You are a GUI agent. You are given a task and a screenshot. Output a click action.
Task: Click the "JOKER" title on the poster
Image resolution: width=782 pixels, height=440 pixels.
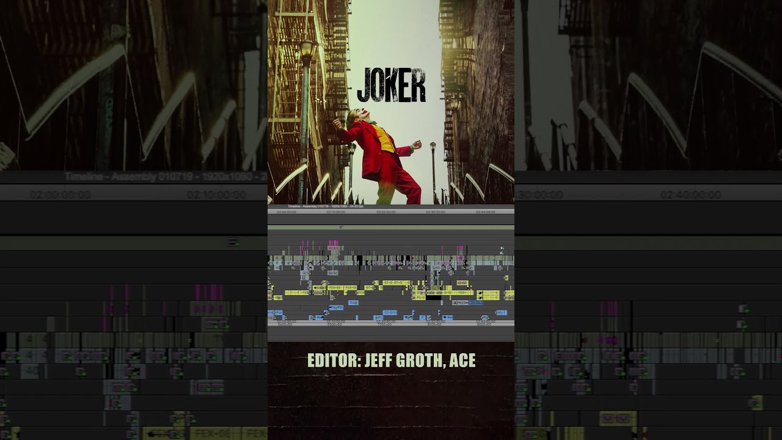click(x=392, y=85)
